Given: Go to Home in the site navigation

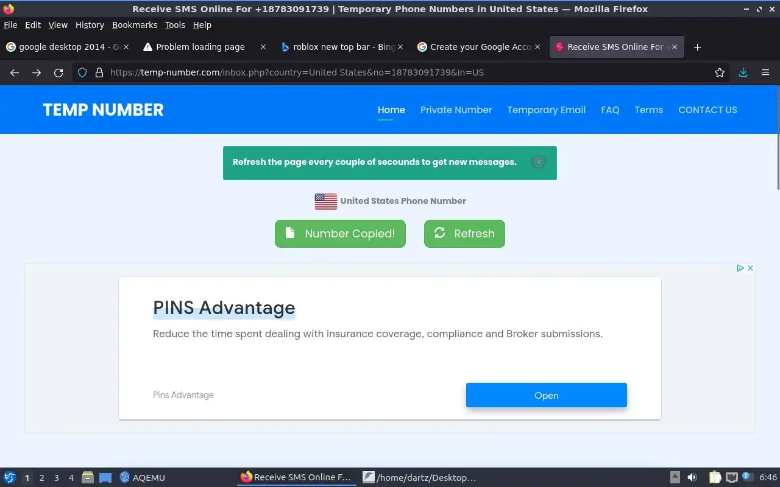Looking at the screenshot, I should pyautogui.click(x=391, y=110).
